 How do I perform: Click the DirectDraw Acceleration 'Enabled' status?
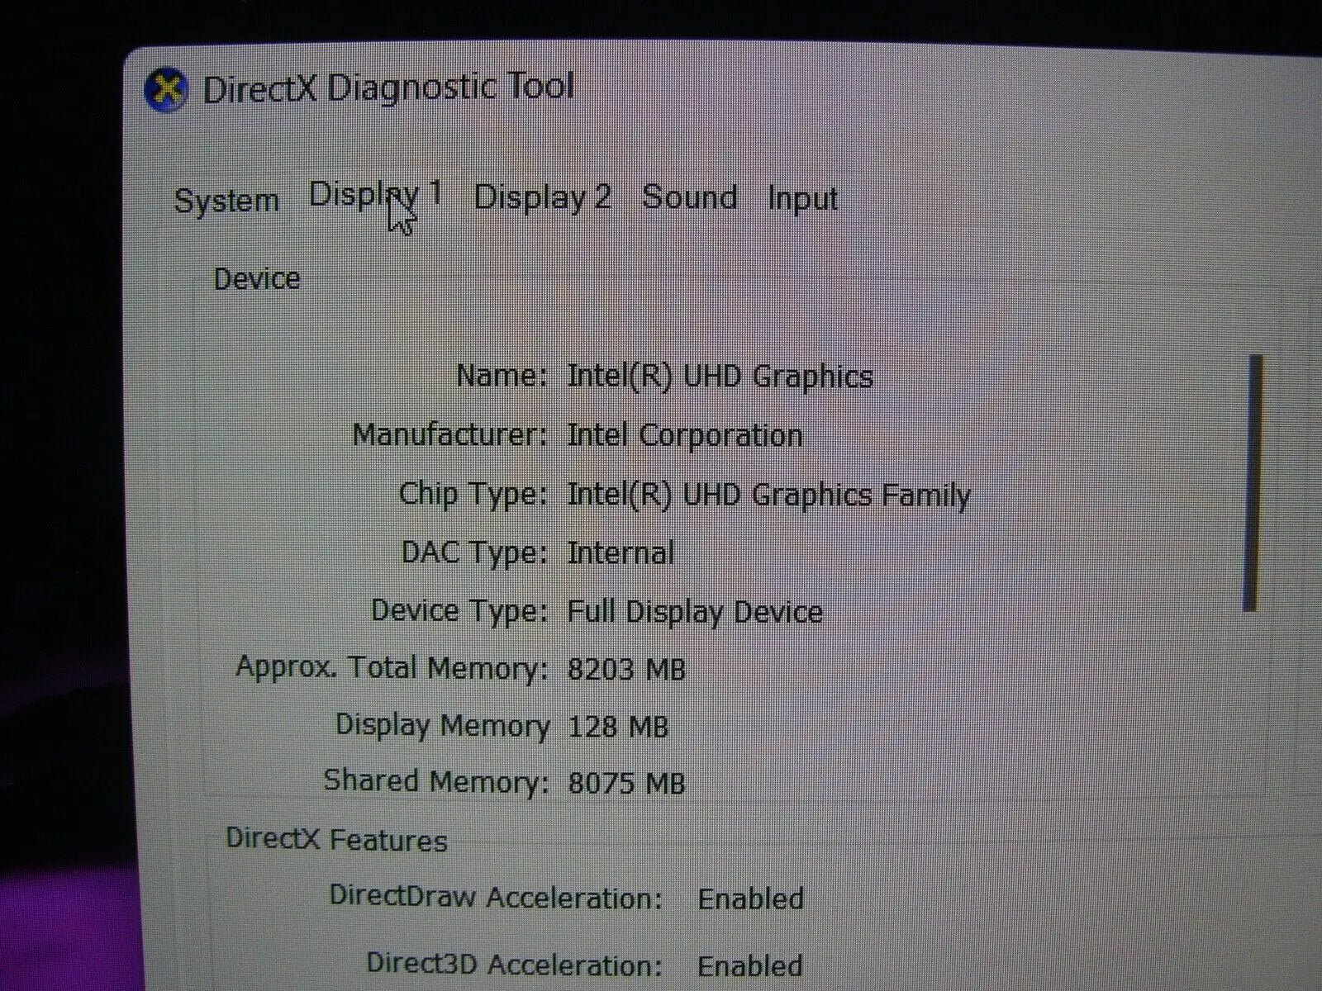750,899
